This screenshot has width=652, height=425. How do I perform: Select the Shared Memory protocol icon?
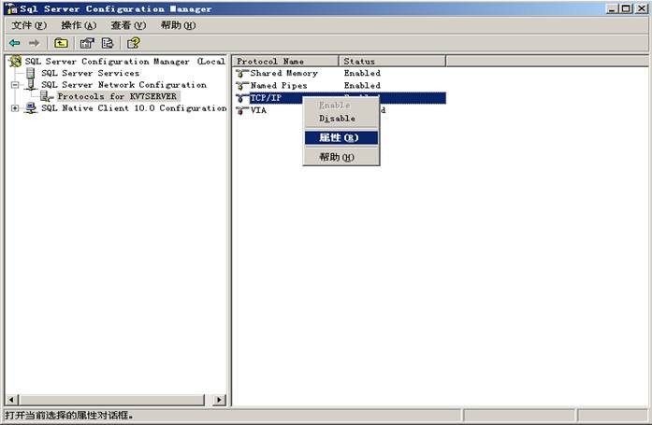coord(242,73)
